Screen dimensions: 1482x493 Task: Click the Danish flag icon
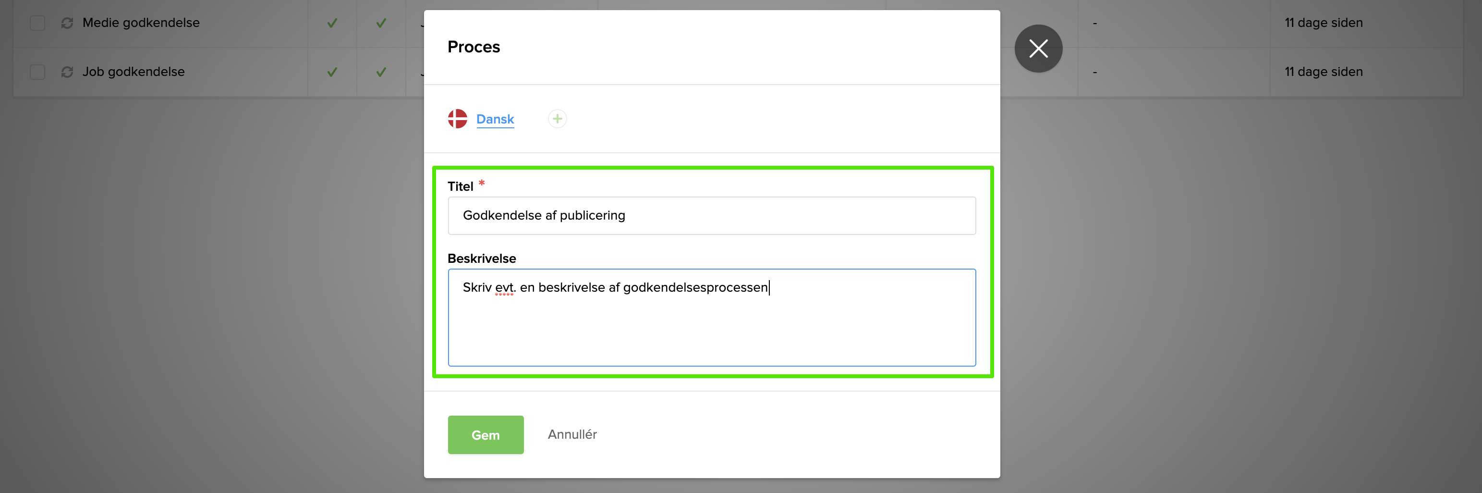[457, 119]
